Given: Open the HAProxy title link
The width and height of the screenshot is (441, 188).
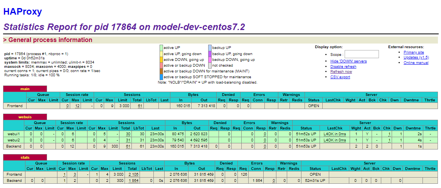Looking at the screenshot, I should [x=23, y=12].
